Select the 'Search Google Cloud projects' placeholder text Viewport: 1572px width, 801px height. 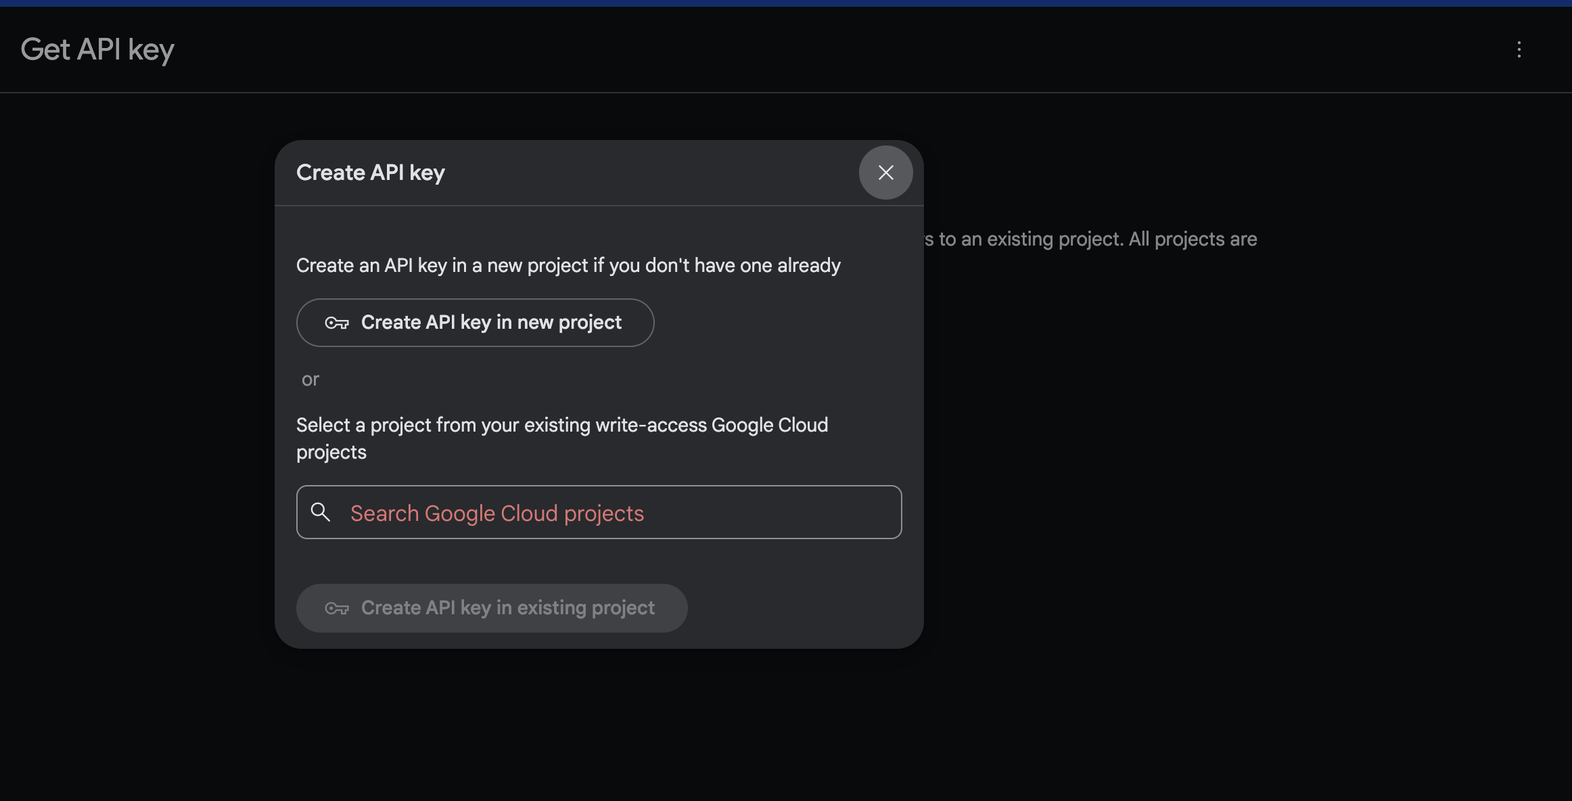[496, 513]
